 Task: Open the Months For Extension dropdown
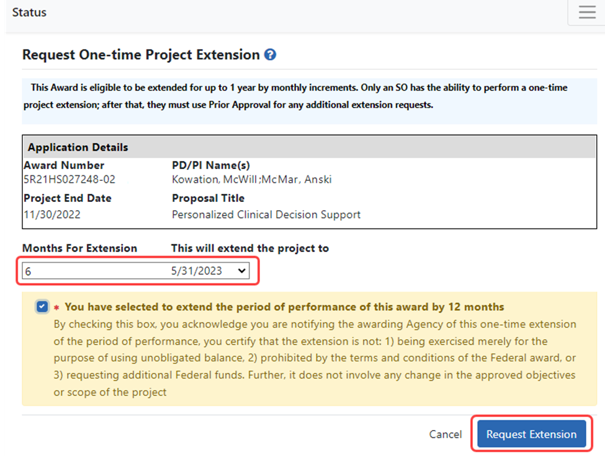pyautogui.click(x=135, y=271)
